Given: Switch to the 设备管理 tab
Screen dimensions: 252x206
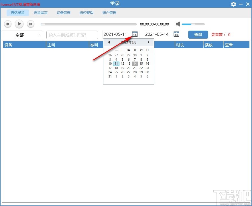Looking at the screenshot, I should coord(63,13).
